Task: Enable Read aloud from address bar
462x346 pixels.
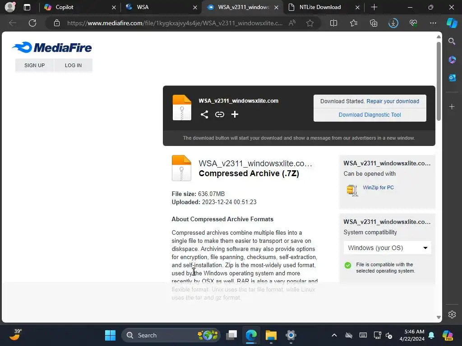Action: (x=292, y=23)
